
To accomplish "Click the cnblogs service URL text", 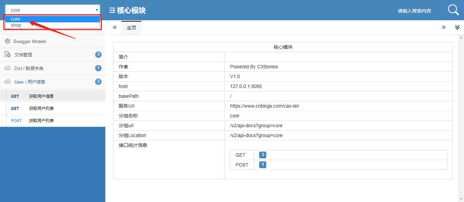I will tap(265, 106).
